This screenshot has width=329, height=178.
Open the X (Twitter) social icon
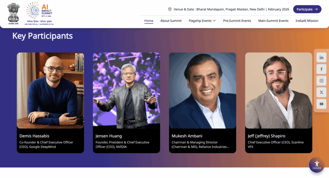pos(321,92)
